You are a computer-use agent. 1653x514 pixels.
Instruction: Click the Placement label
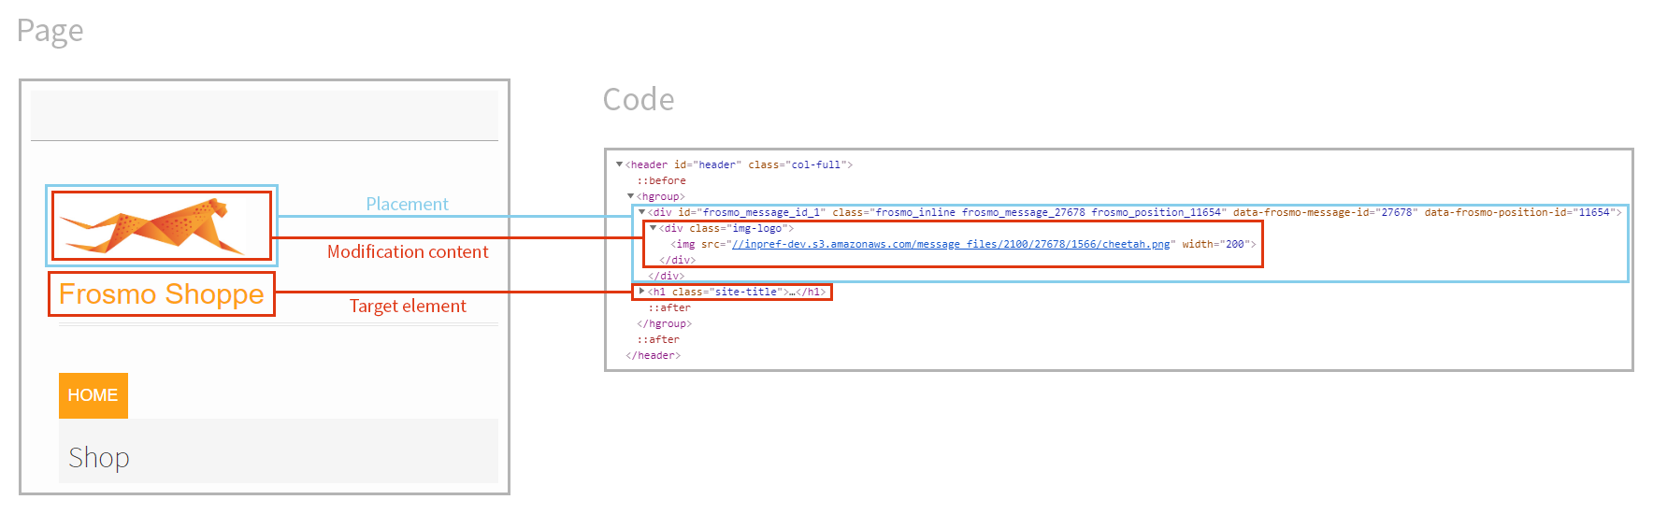point(407,204)
